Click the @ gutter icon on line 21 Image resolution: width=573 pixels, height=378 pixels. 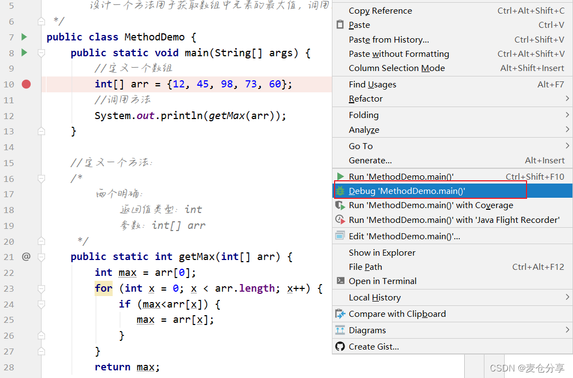coord(26,257)
